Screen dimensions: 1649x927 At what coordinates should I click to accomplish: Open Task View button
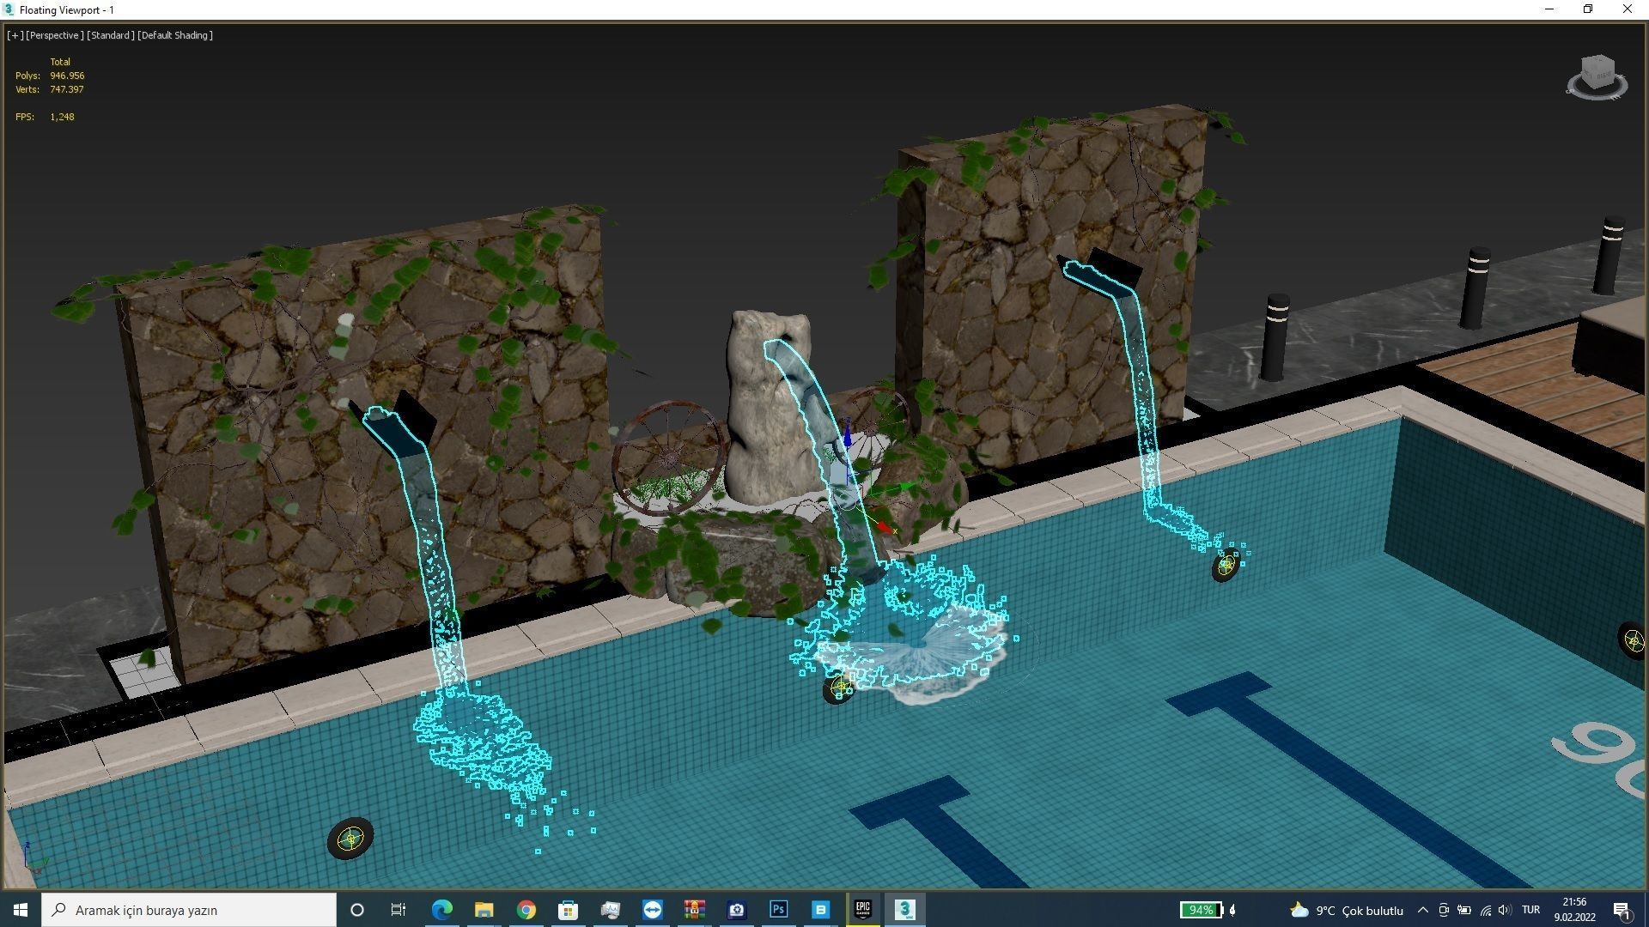pos(399,910)
